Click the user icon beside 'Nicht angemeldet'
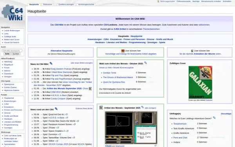Viewport: 235px width, 147px height. tap(158, 1)
